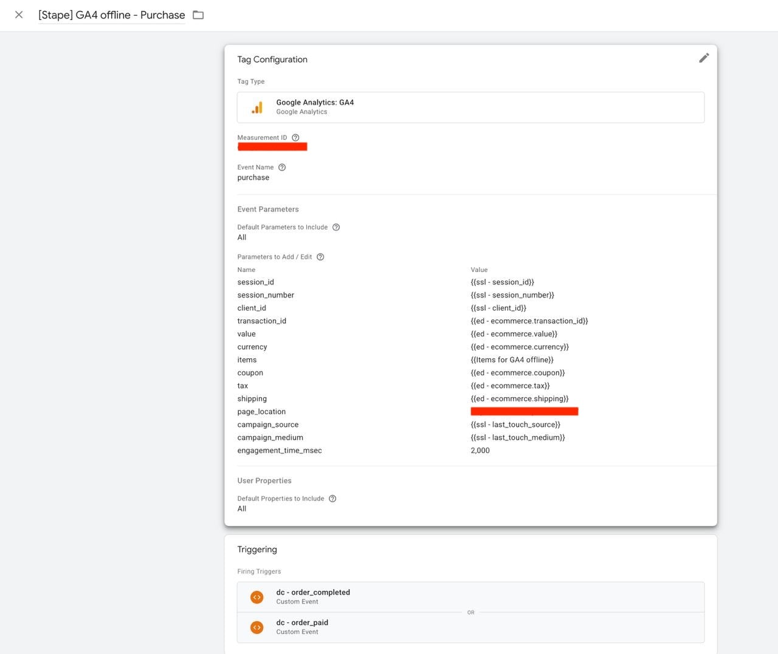Click the session_id parameter name
The image size is (778, 654).
(x=256, y=282)
